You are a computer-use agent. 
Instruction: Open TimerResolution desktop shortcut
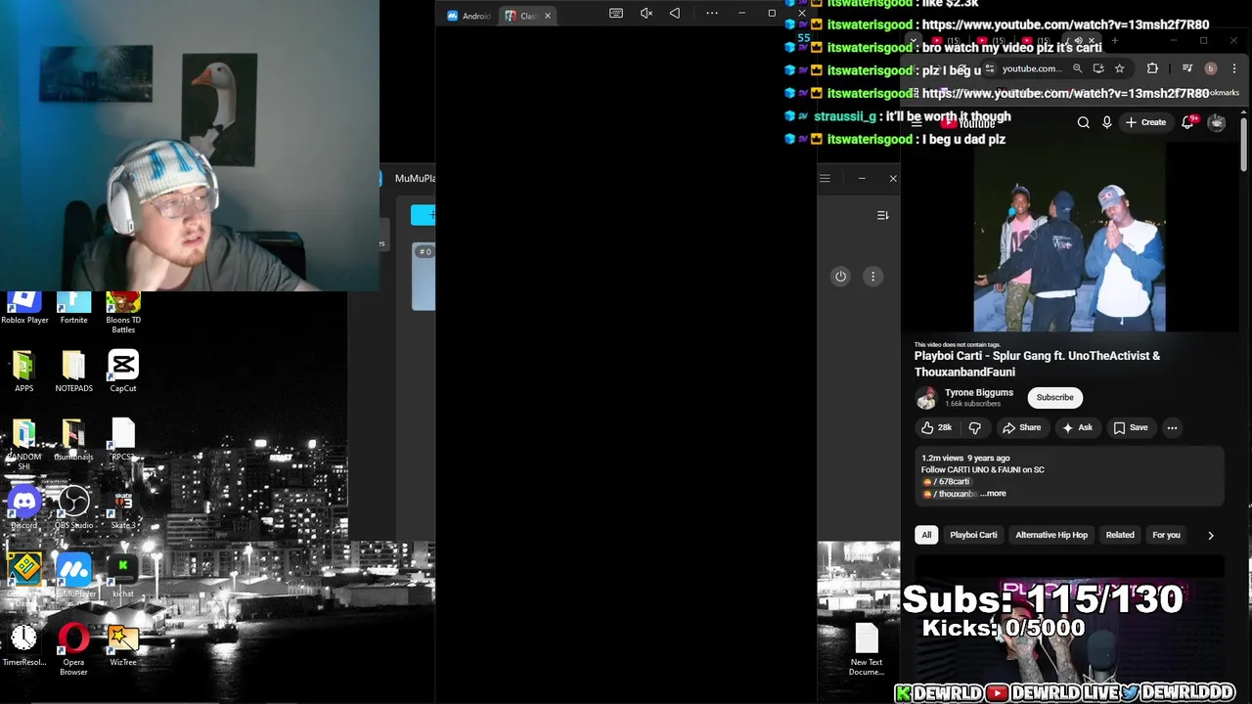click(24, 645)
